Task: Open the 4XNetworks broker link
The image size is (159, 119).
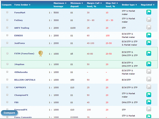Action: pos(21,72)
